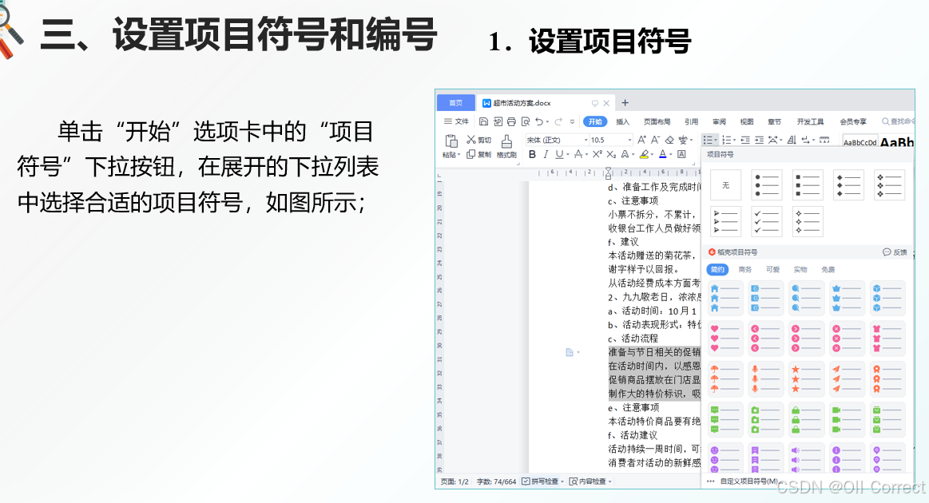Click the save icon in quick toolbar
The image size is (929, 503).
483,121
